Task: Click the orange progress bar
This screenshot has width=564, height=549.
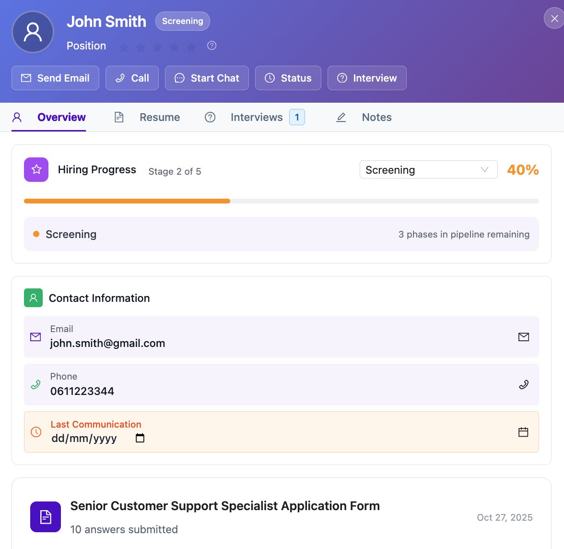Action: tap(127, 201)
